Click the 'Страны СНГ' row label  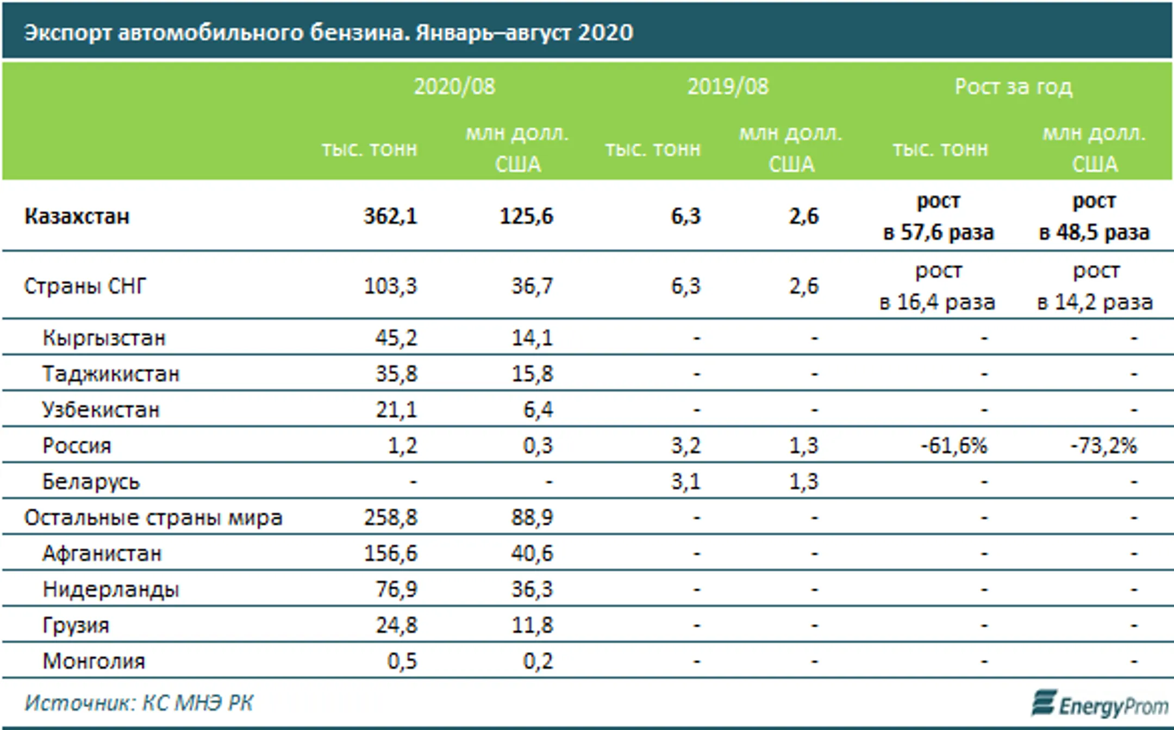[x=85, y=286]
